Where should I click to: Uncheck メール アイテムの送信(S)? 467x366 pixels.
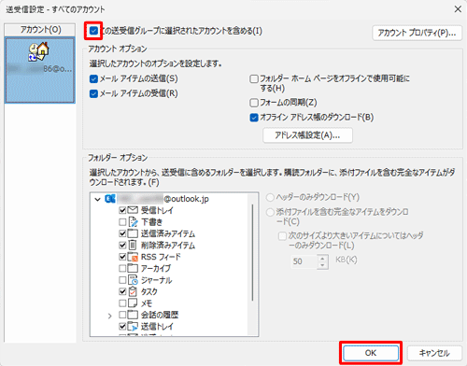(93, 78)
